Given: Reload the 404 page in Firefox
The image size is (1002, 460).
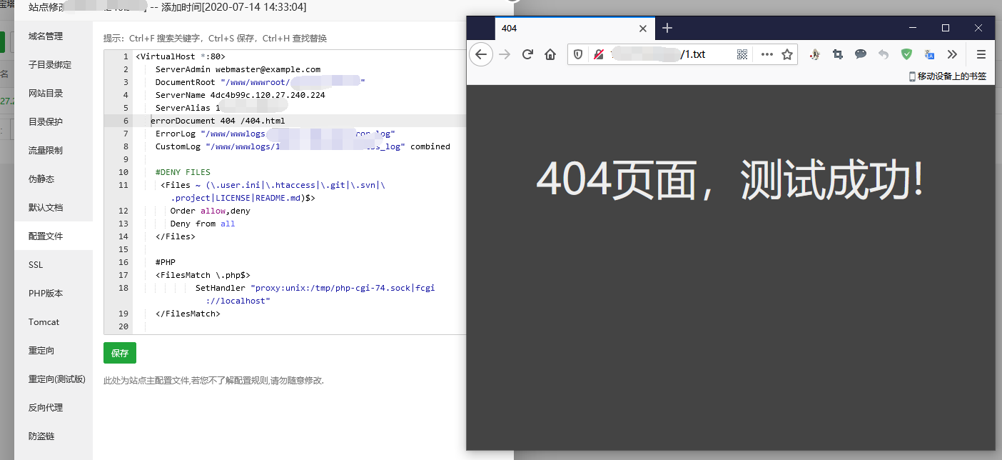Looking at the screenshot, I should pos(527,54).
